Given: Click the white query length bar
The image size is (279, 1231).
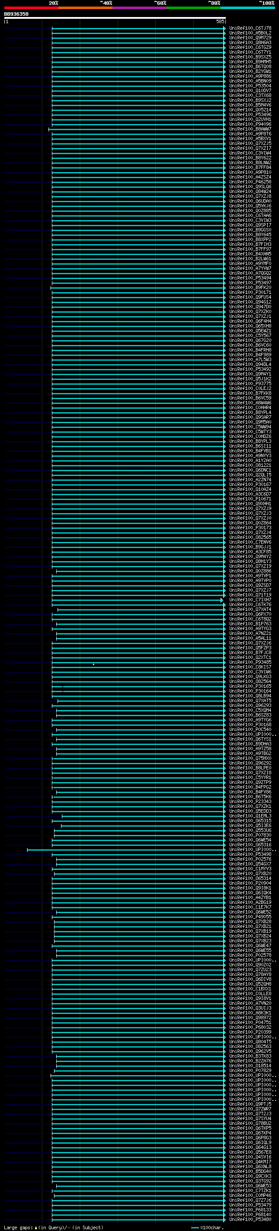Looking at the screenshot, I should [115, 17].
